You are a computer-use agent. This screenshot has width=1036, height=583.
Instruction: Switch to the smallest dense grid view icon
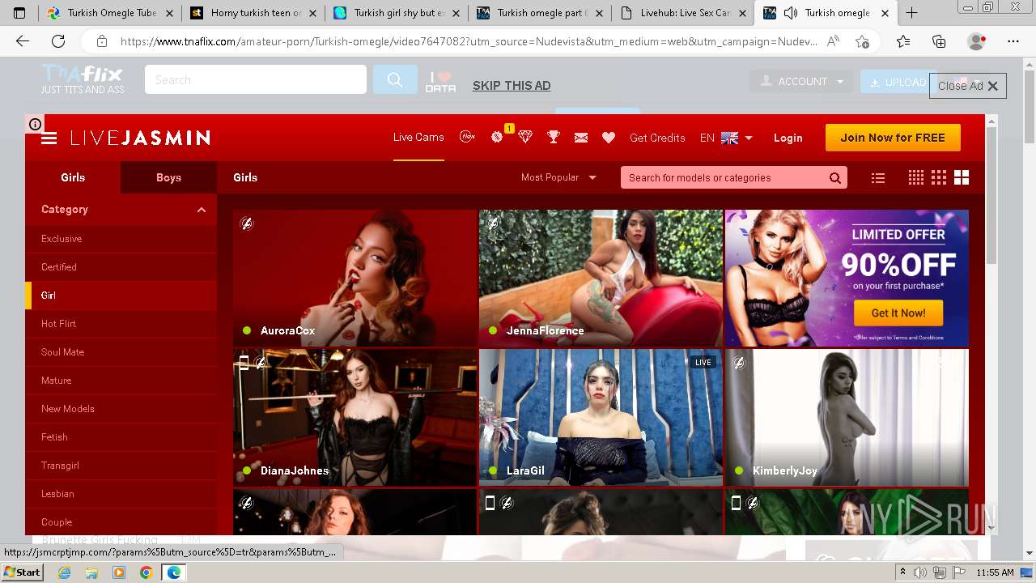click(x=916, y=178)
